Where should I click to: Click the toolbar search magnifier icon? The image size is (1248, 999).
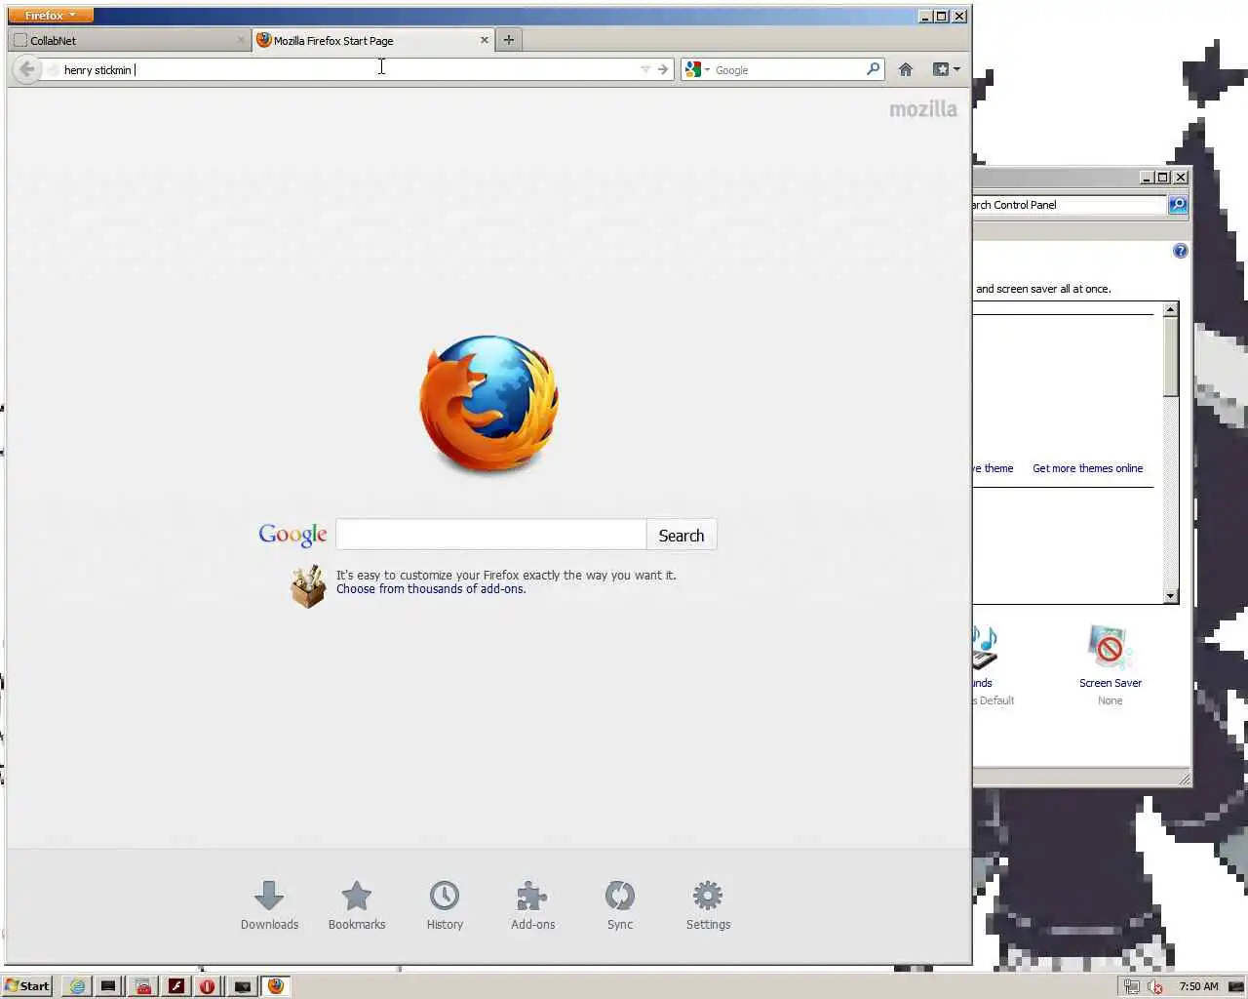874,69
